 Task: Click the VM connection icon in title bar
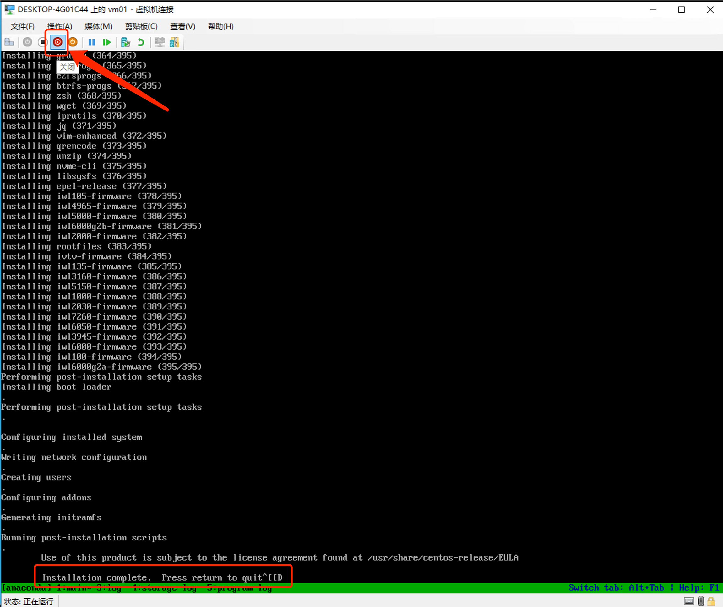(9, 9)
